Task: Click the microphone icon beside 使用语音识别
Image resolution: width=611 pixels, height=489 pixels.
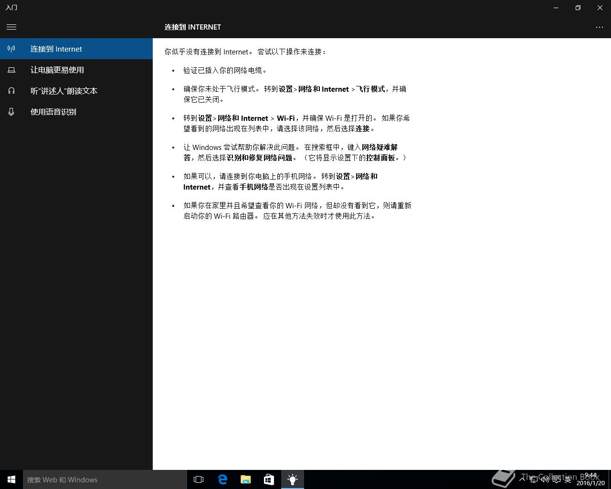Action: coord(11,112)
